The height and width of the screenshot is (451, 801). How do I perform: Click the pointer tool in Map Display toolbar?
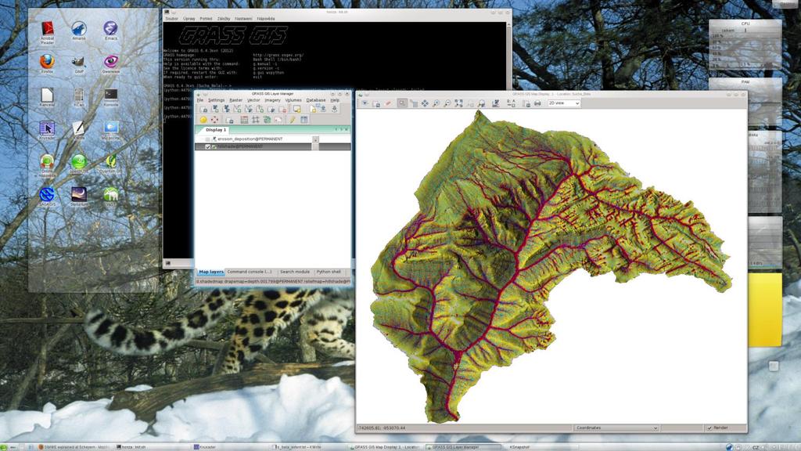pyautogui.click(x=402, y=103)
